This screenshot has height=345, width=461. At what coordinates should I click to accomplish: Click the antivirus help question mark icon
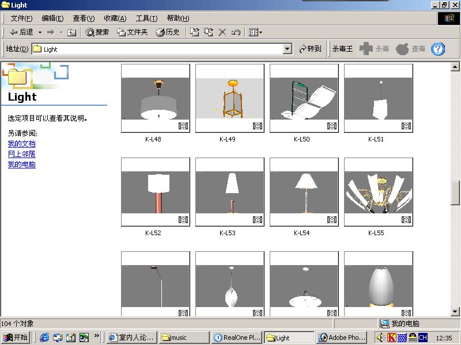438,49
